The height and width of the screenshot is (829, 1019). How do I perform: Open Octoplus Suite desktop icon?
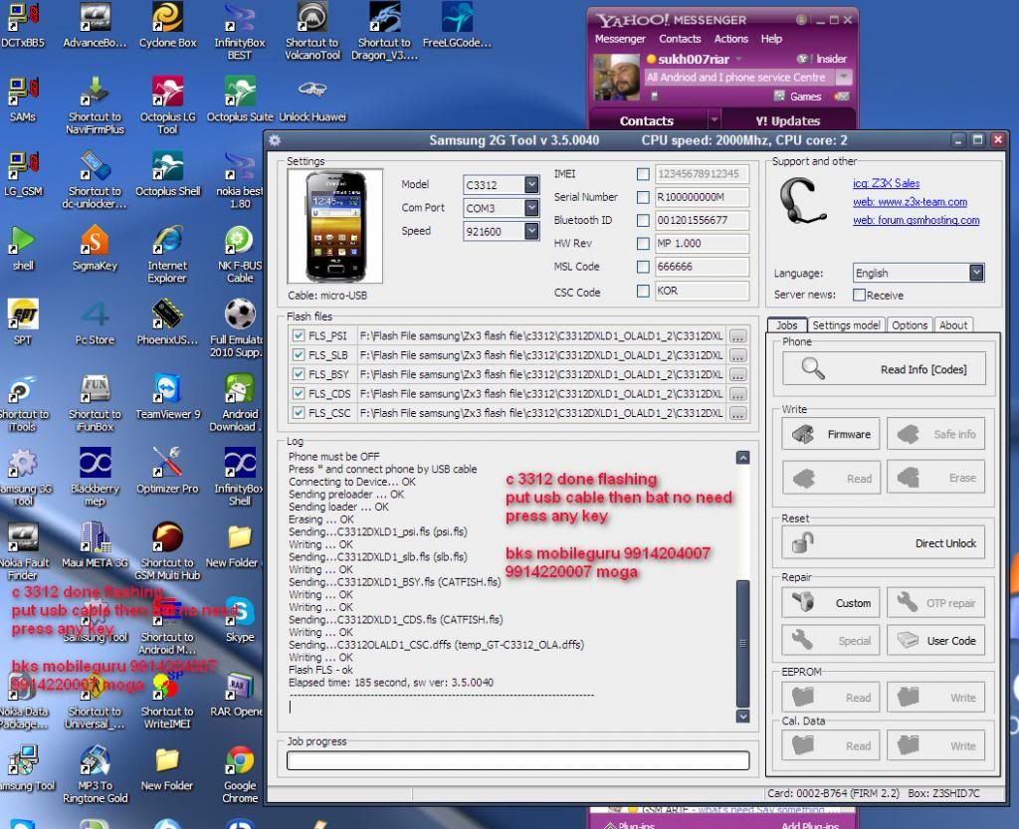click(240, 99)
